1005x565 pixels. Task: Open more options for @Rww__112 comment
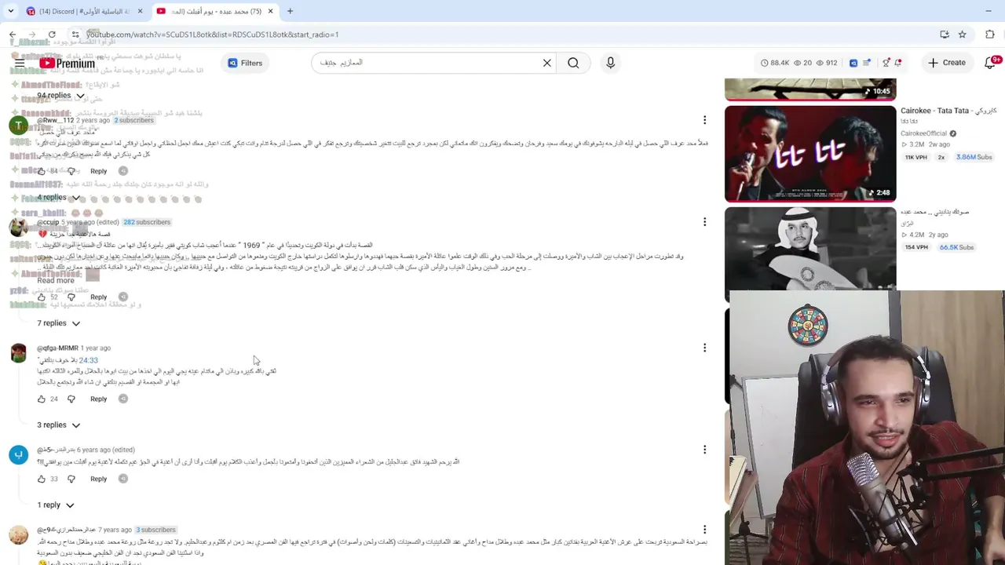pos(704,120)
